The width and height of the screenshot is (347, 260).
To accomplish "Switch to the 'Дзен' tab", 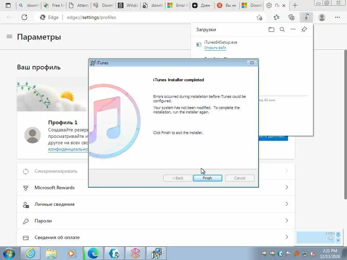I will [x=202, y=5].
